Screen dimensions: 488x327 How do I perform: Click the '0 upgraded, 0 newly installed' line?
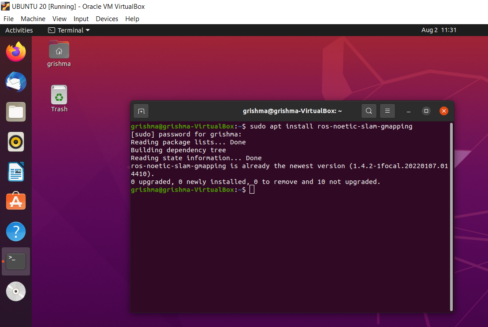click(256, 181)
